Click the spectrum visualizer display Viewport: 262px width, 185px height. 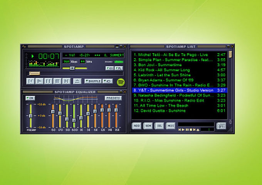(44, 64)
